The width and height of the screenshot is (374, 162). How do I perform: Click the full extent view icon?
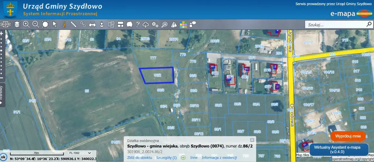[x=45, y=25]
